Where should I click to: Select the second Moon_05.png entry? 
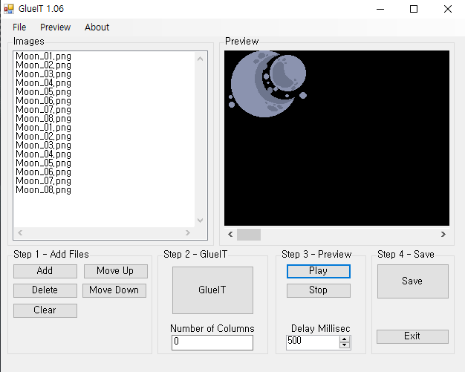coord(43,163)
